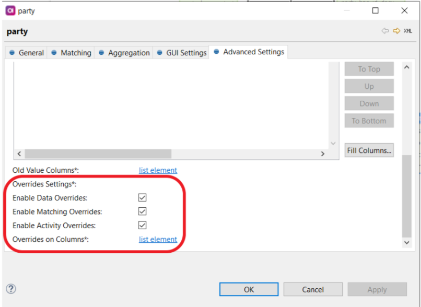Open the GUI Settings tab
The width and height of the screenshot is (421, 307).
tap(182, 53)
